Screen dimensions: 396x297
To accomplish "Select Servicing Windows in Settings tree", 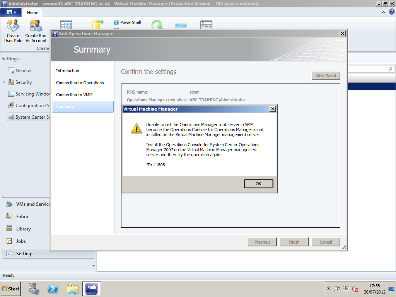I will (x=29, y=94).
